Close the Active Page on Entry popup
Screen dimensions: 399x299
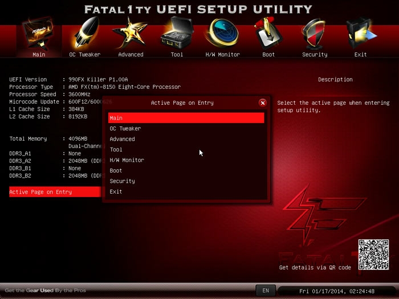[263, 103]
